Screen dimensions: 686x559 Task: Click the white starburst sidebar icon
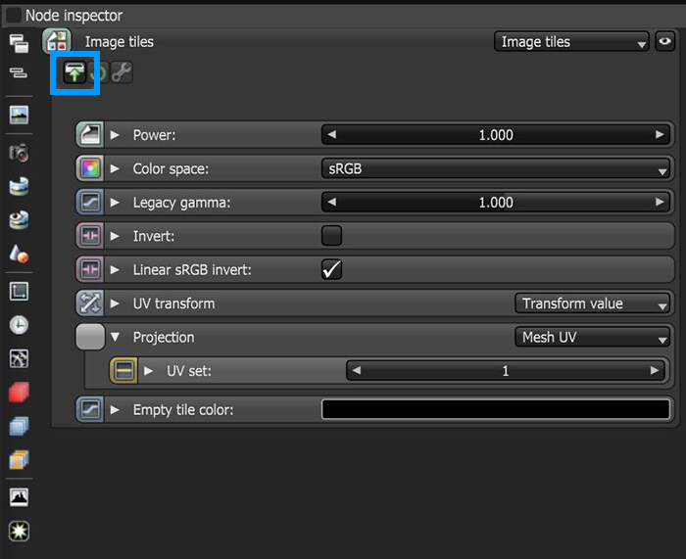(19, 531)
